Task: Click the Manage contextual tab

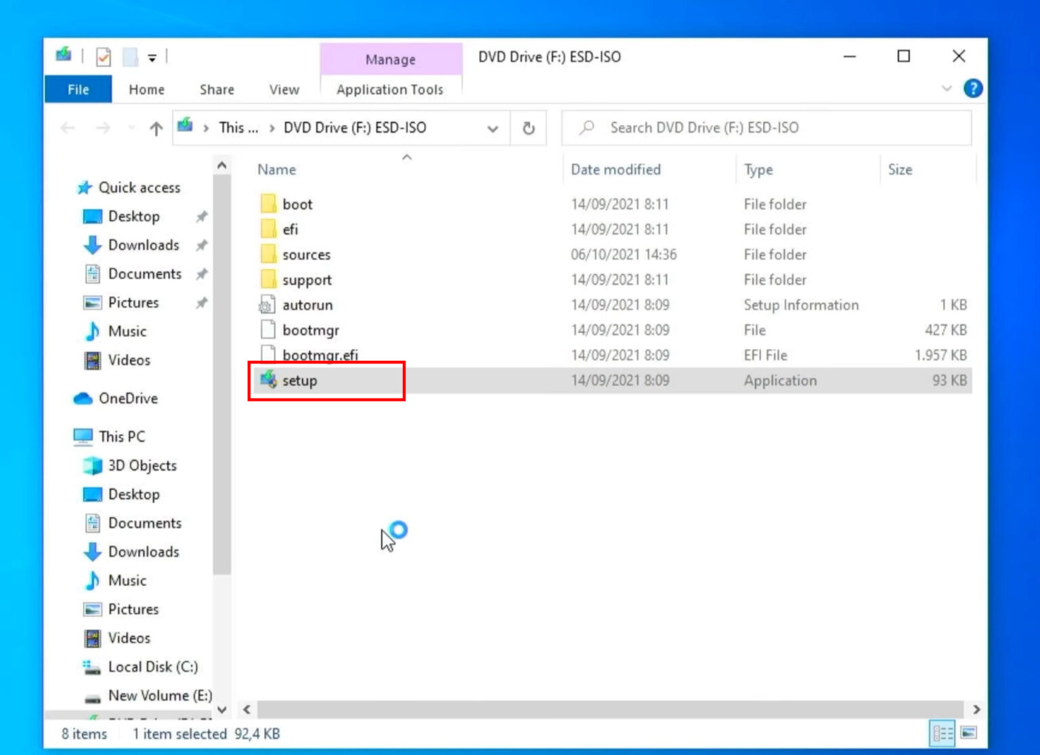Action: pyautogui.click(x=391, y=60)
